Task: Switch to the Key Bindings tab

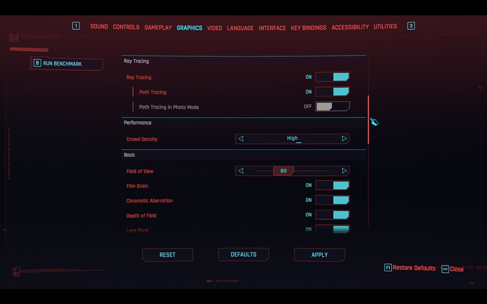Action: click(308, 28)
